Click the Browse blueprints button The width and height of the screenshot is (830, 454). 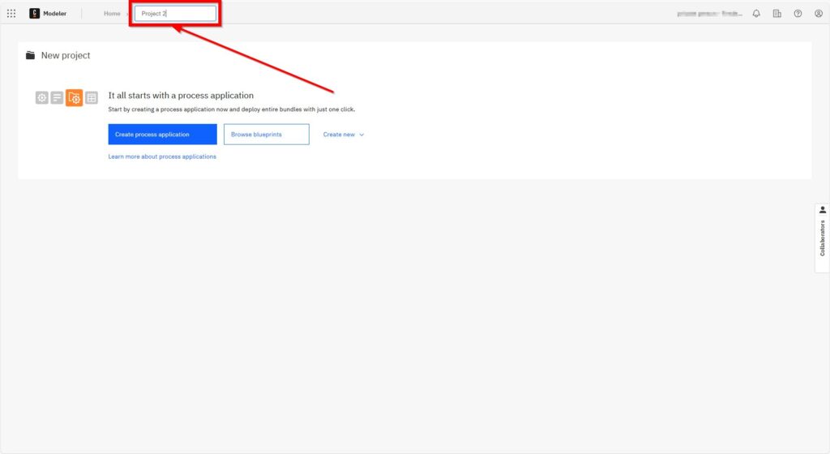pyautogui.click(x=266, y=135)
